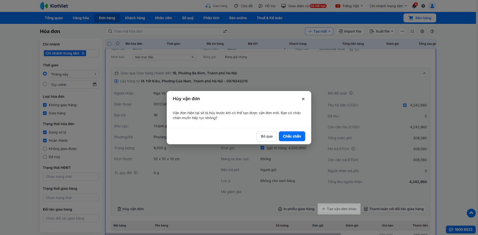Select Tháng này time radio
Image resolution: width=478 pixels, height=235 pixels.
click(45, 74)
